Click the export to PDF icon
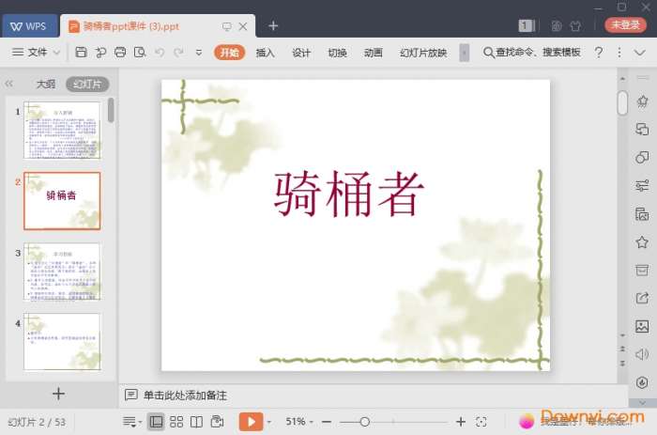The width and height of the screenshot is (657, 435). [100, 53]
